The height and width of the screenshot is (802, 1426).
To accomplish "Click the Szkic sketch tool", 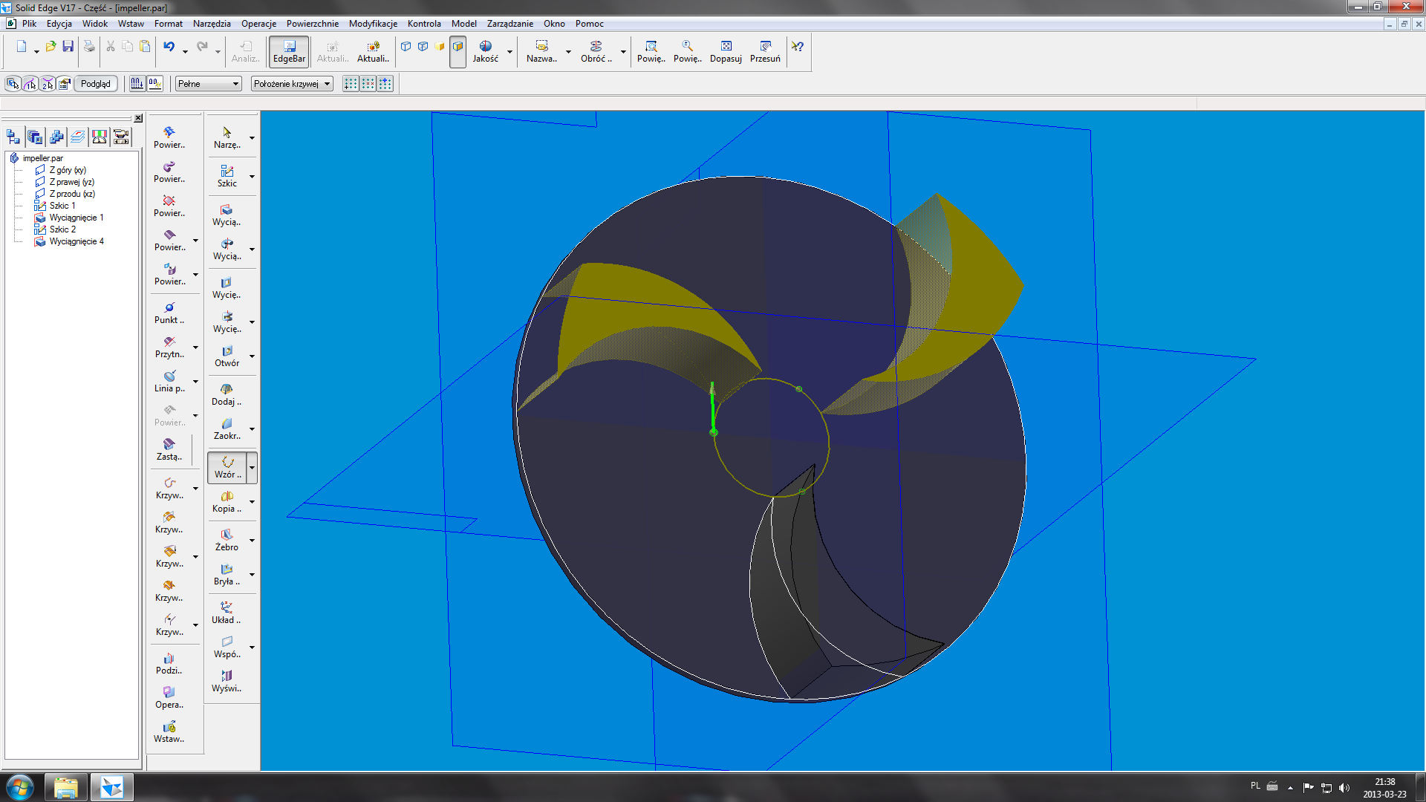I will [x=227, y=177].
